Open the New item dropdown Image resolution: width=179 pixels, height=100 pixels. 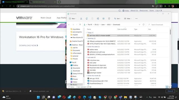[73, 19]
